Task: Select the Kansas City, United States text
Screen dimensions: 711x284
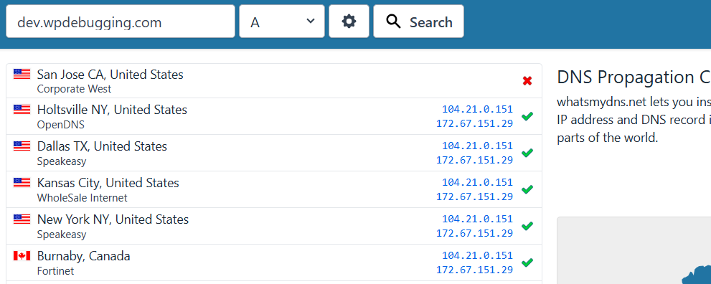Action: pyautogui.click(x=108, y=183)
